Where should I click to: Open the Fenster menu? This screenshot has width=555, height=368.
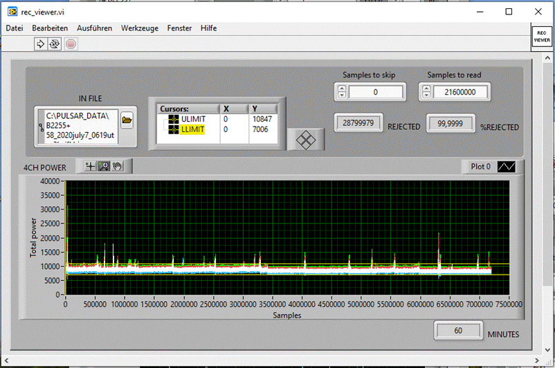point(179,28)
